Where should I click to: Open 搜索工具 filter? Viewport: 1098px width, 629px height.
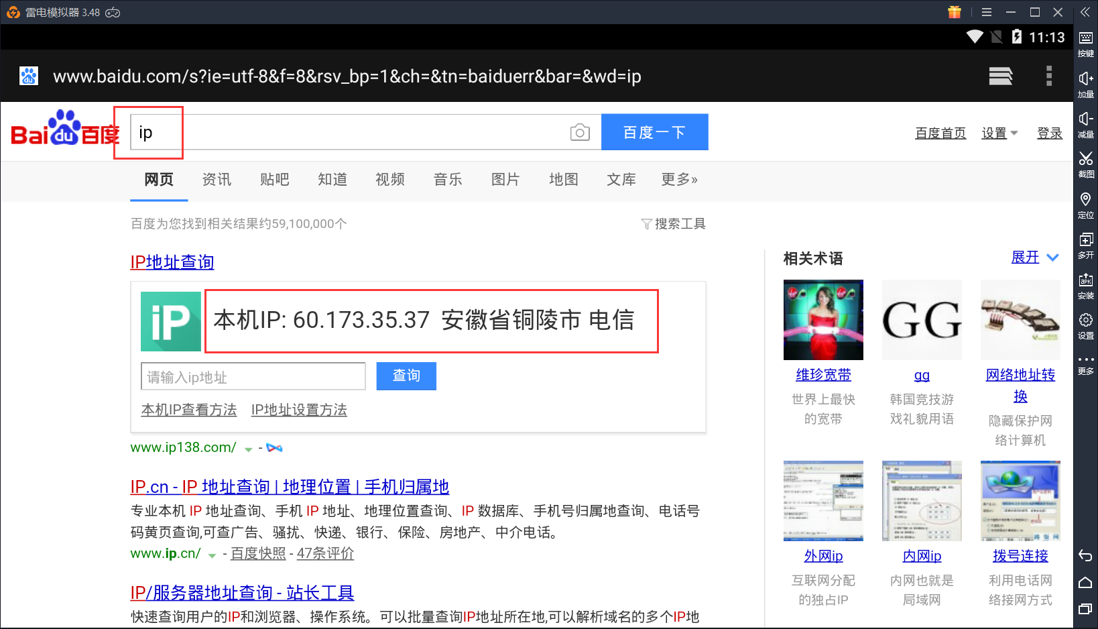[x=673, y=223]
